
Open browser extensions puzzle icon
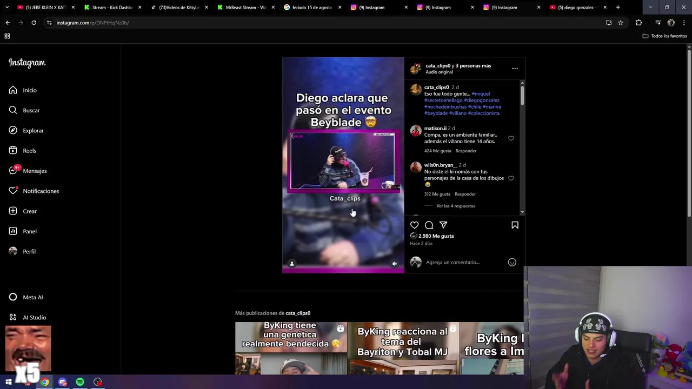tap(639, 23)
